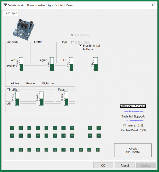Click the Z Axis level bar

[96, 64]
